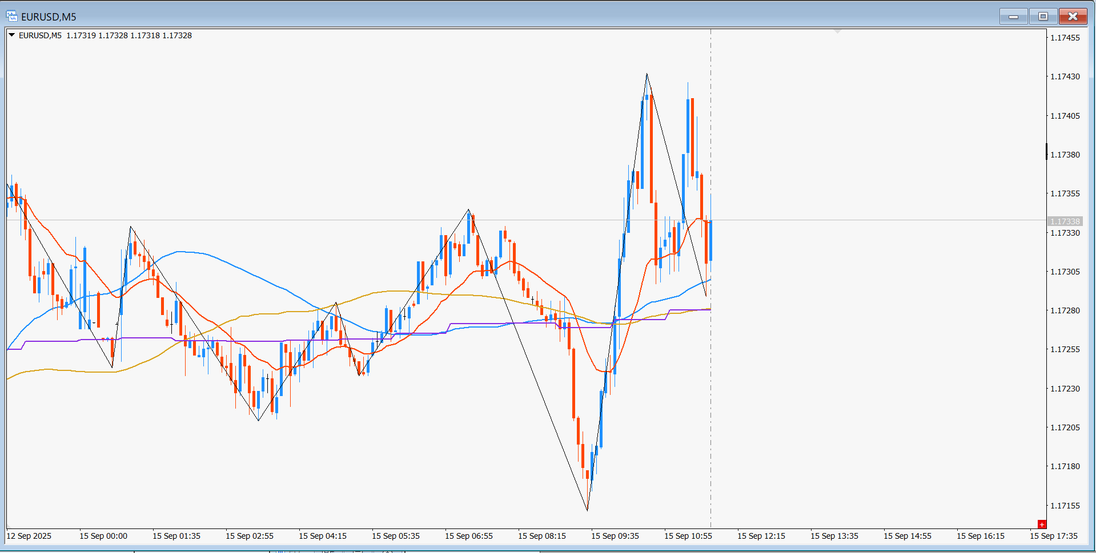Click the current price label 1.17338

coord(1065,221)
